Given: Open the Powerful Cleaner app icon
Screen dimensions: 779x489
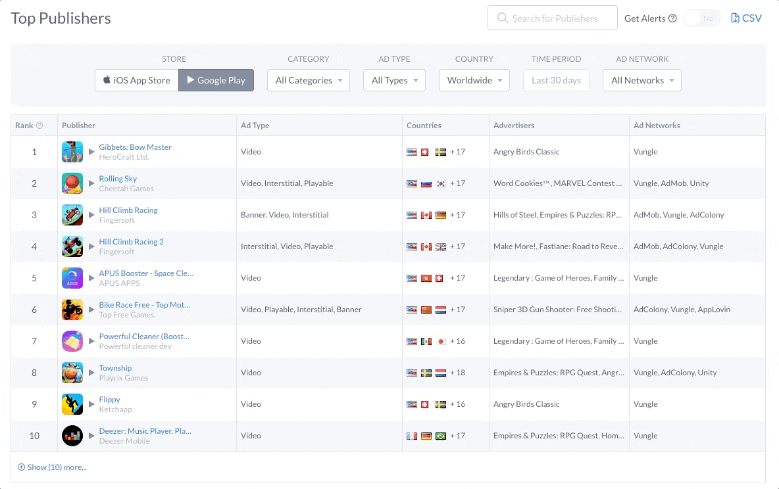Looking at the screenshot, I should coord(72,341).
